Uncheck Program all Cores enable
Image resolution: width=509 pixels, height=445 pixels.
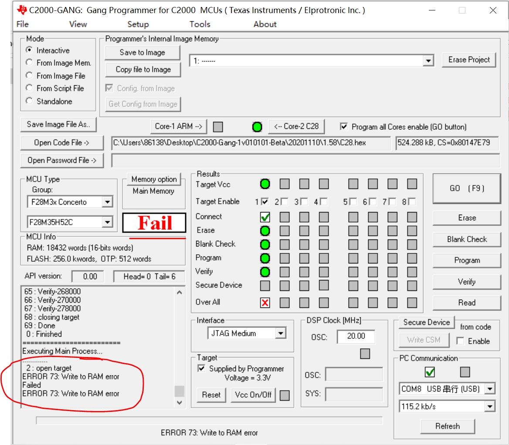[x=344, y=127]
